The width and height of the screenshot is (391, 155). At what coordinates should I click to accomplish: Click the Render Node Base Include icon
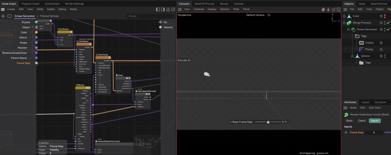coord(346,114)
